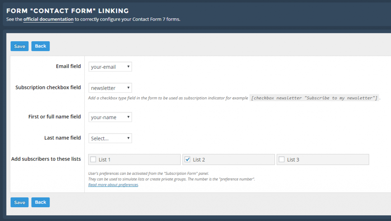
Task: Click the checkbox newsletter example code snippet
Action: pos(314,98)
